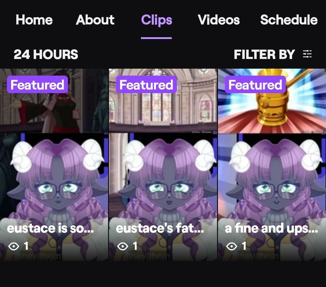Click the eye views icon on first clip
The height and width of the screenshot is (287, 326).
[x=14, y=246]
